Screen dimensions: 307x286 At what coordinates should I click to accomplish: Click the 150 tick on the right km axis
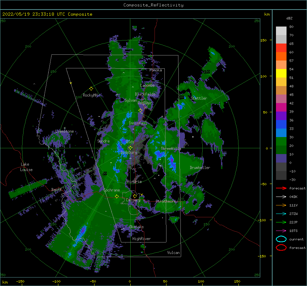coord(263,40)
